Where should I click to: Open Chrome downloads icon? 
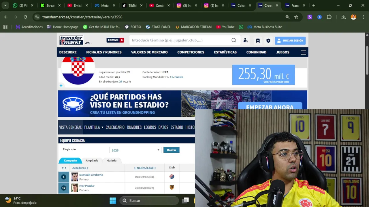[344, 17]
